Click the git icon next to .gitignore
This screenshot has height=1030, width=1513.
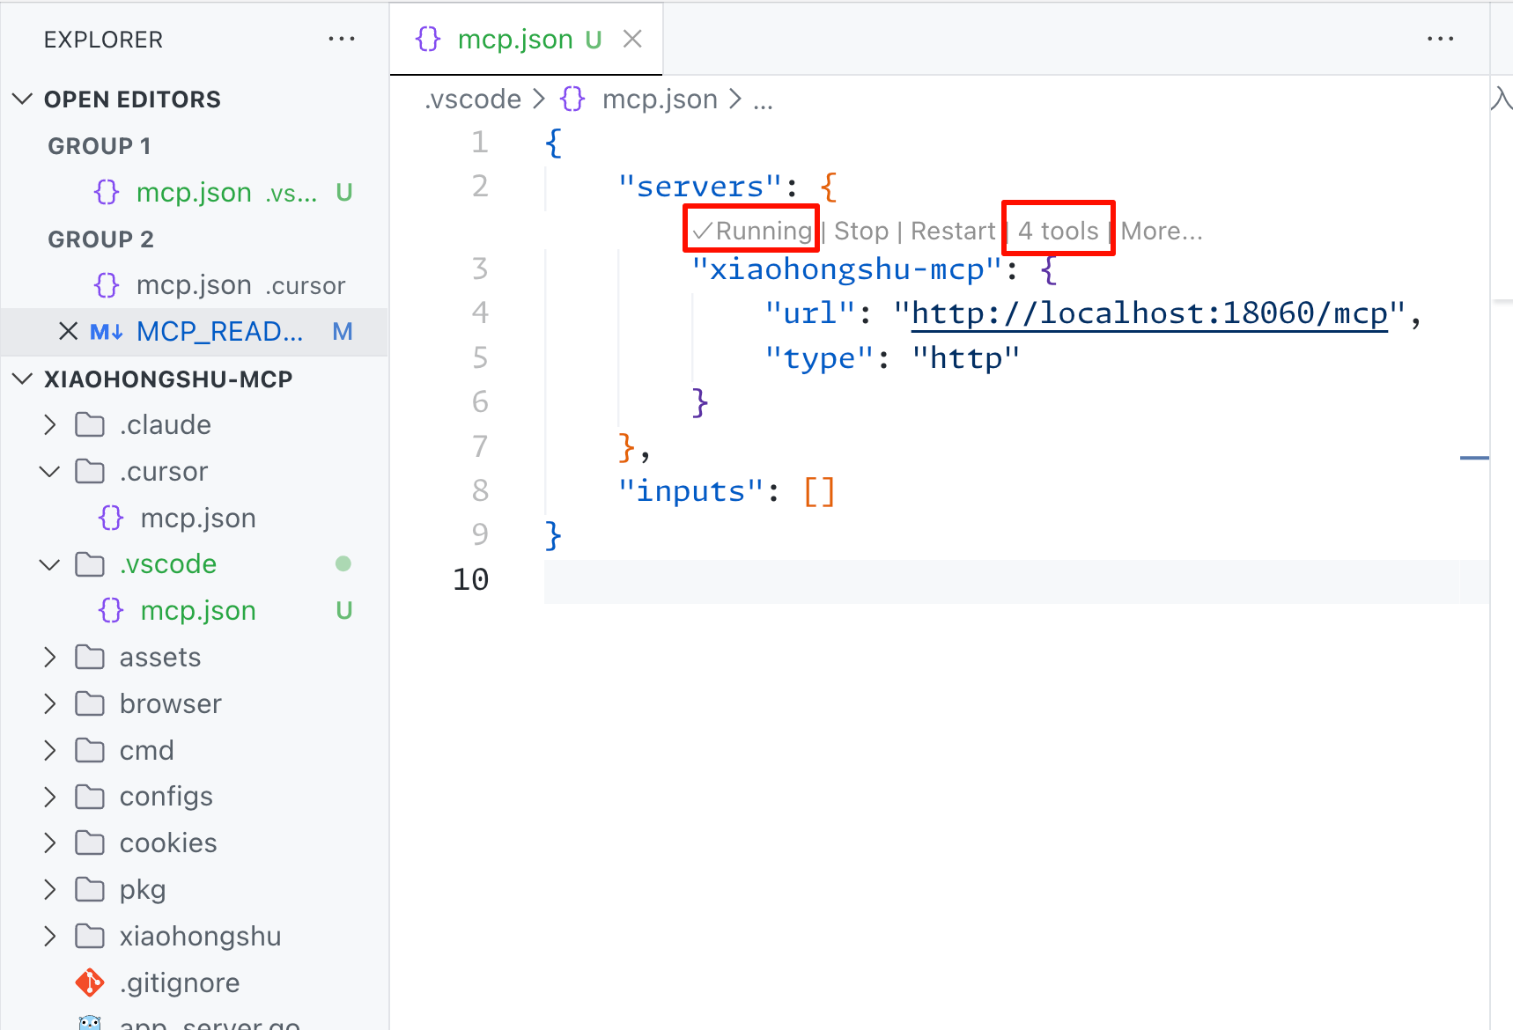(x=90, y=982)
